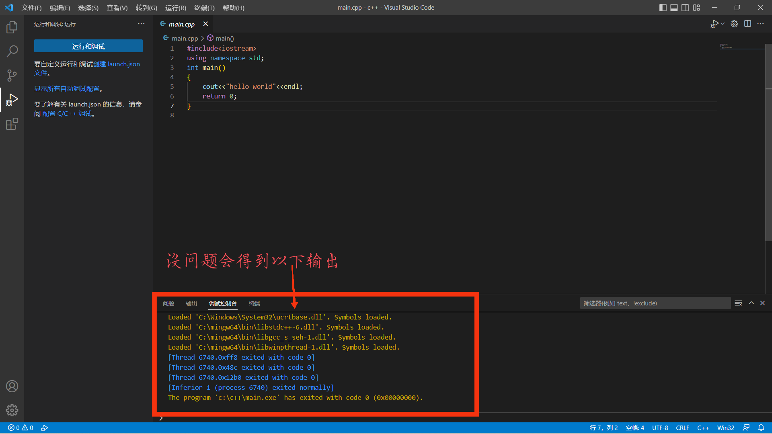Viewport: 772px width, 434px height.
Task: Toggle bottom panel layout button
Action: pos(674,8)
